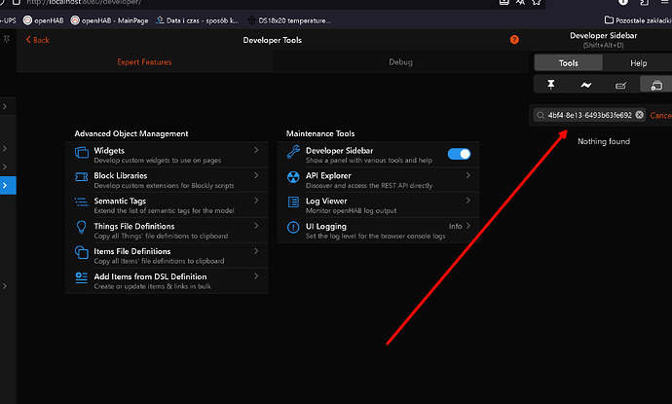
Task: Open UI Logging level Info selector
Action: pos(458,226)
